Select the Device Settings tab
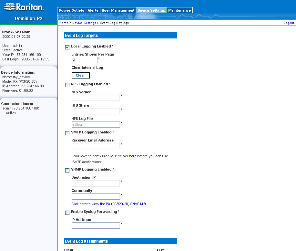This screenshot has width=296, height=251. click(x=151, y=10)
